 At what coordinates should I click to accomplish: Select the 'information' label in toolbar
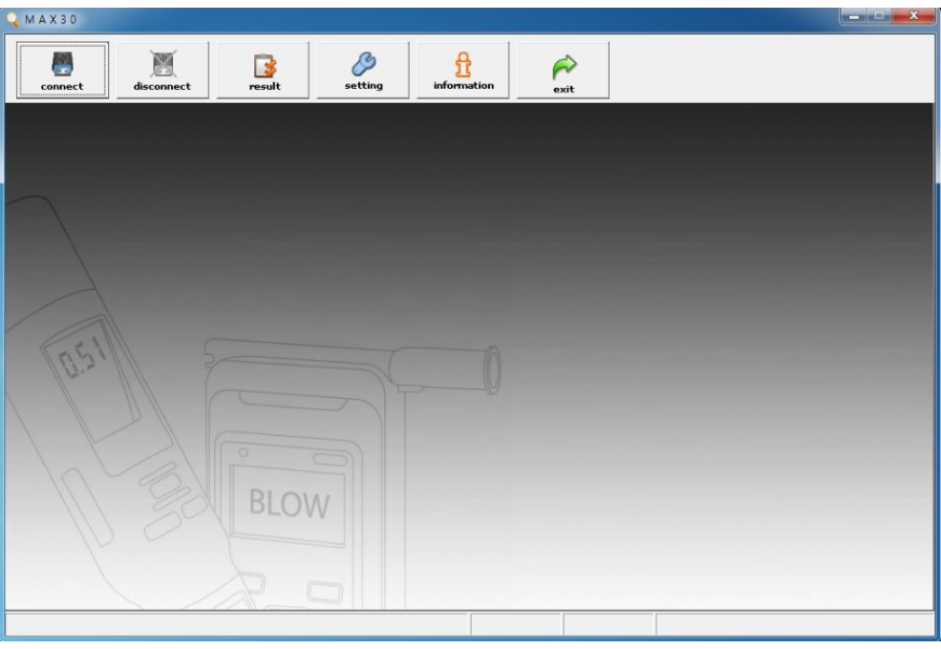pos(463,86)
